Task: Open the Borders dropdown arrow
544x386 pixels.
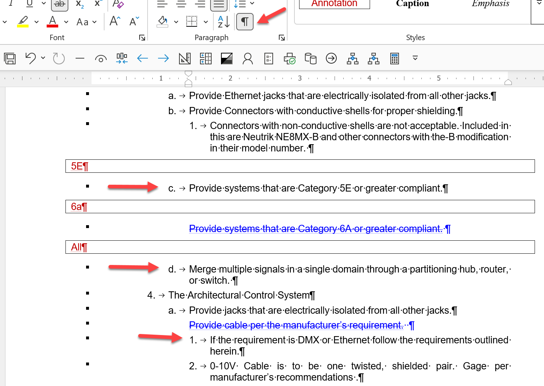Action: point(206,22)
